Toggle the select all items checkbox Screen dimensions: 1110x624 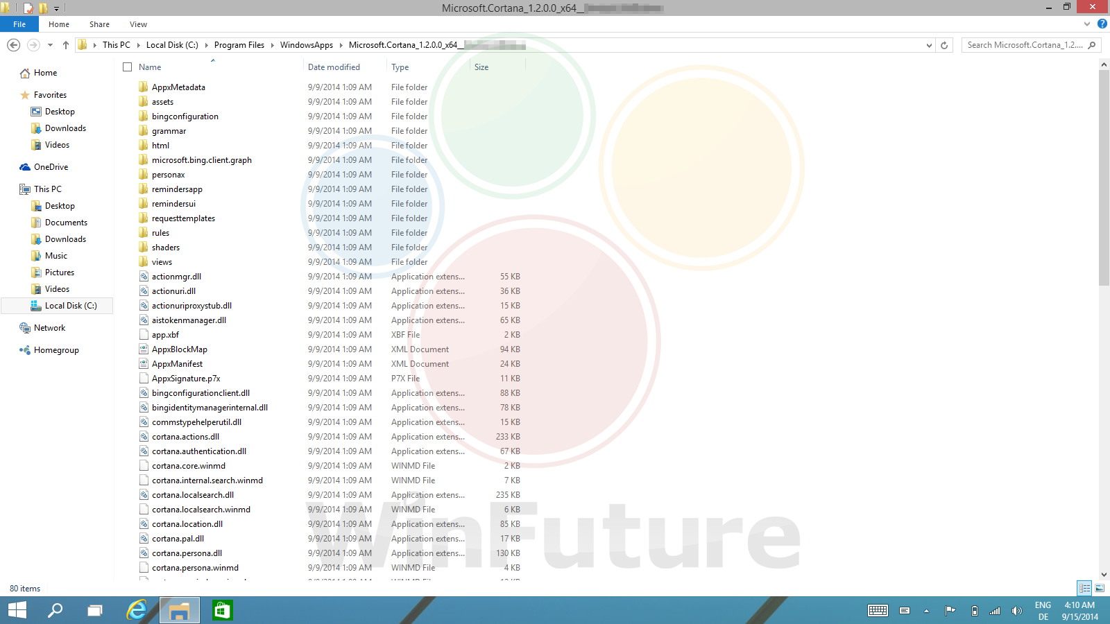127,67
